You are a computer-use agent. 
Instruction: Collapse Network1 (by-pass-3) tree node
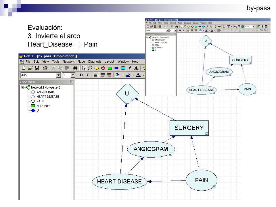22,87
